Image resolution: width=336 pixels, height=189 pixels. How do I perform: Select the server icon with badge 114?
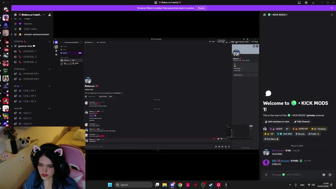coord(6,48)
